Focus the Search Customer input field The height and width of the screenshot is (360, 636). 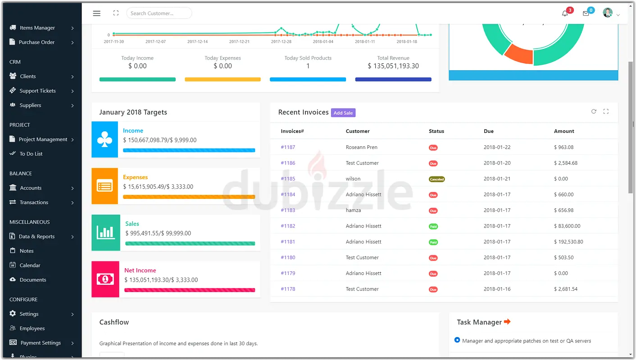click(159, 13)
